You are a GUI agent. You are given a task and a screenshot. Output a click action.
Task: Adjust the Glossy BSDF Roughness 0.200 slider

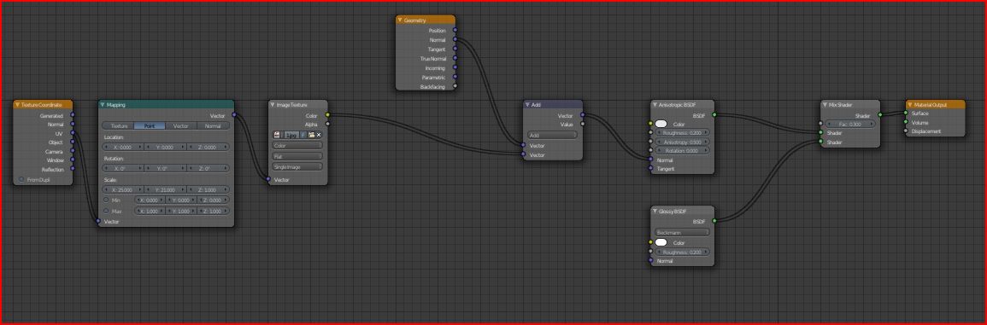pos(682,252)
